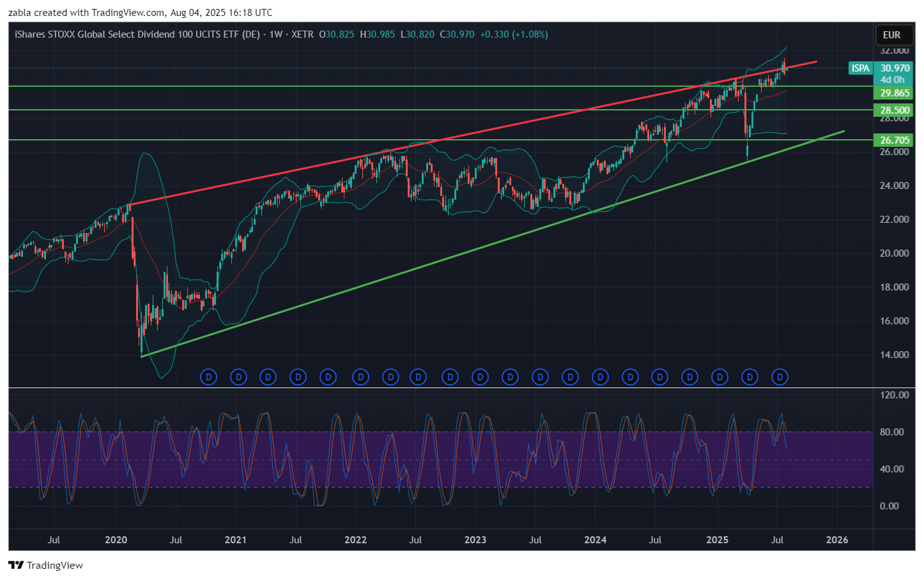
Task: Click the dividend marker above the 2022 label
Action: click(360, 377)
